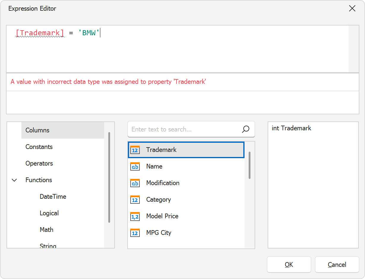
Task: Click into the search text field
Action: tap(178, 129)
